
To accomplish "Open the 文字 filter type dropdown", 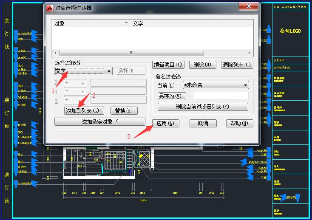I will [83, 71].
